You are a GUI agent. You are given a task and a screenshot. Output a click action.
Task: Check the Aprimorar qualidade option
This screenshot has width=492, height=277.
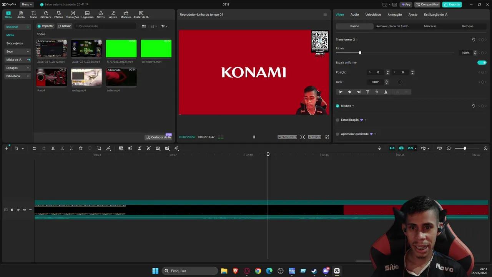(x=337, y=134)
